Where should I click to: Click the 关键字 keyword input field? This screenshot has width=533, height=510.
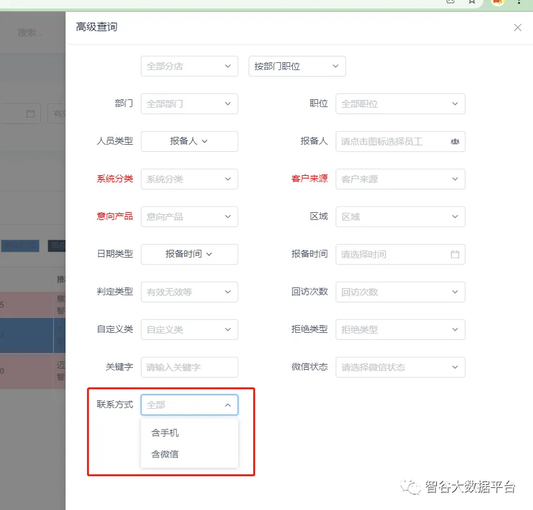tap(189, 367)
